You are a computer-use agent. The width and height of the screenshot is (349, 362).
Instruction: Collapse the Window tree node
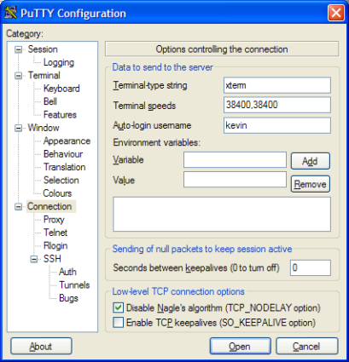(x=18, y=128)
